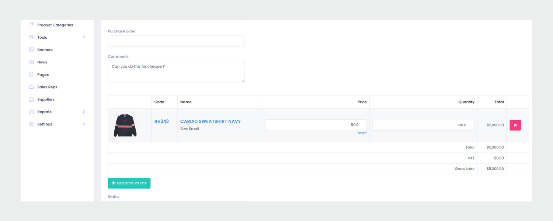Click the Product Categories icon in sidebar

(x=31, y=25)
